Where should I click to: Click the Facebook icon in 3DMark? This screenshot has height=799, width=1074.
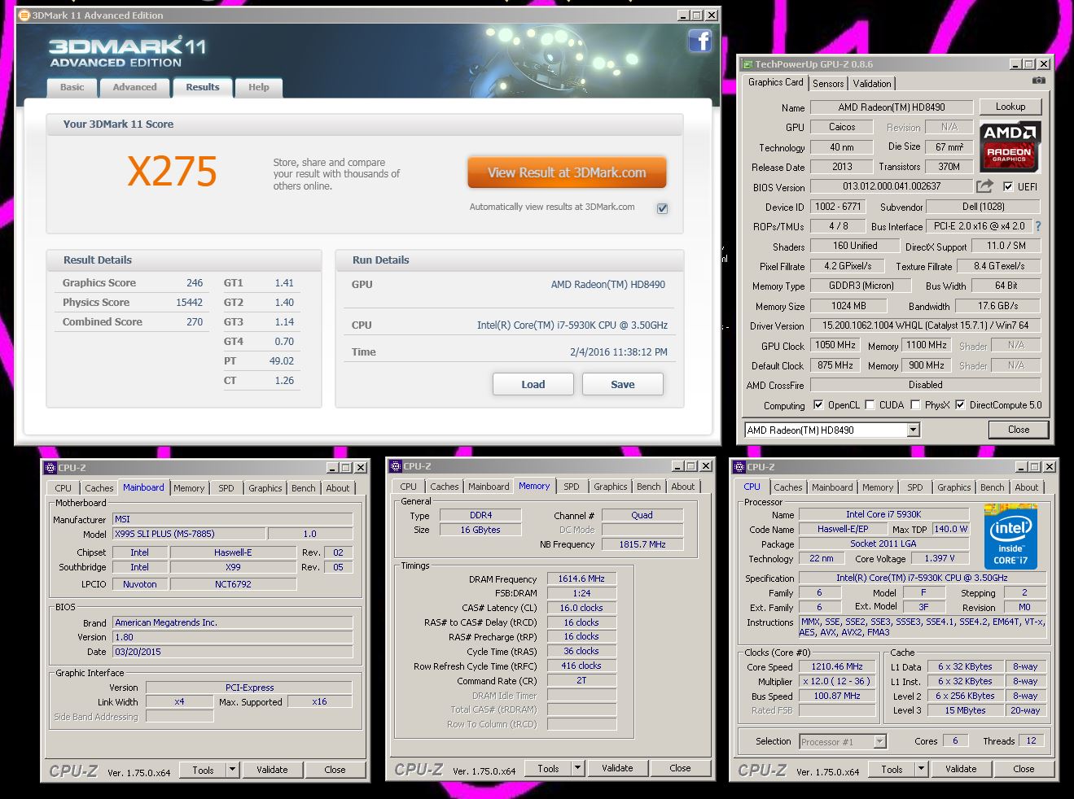(x=699, y=41)
